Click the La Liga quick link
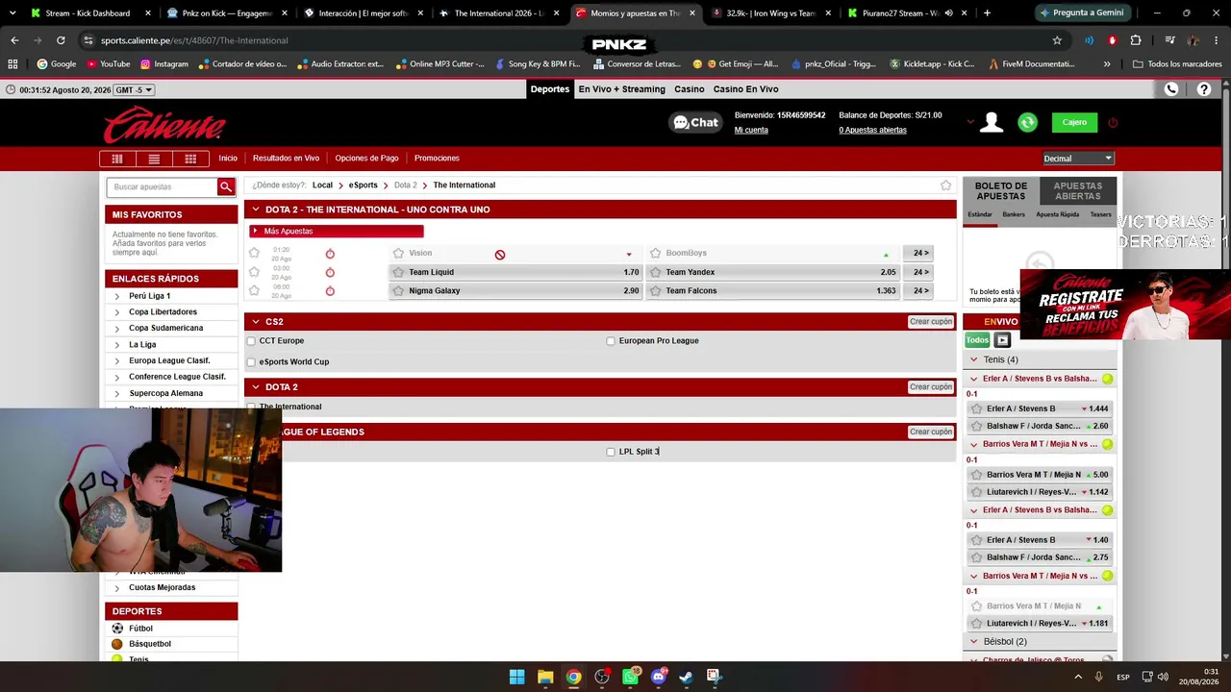 (142, 345)
